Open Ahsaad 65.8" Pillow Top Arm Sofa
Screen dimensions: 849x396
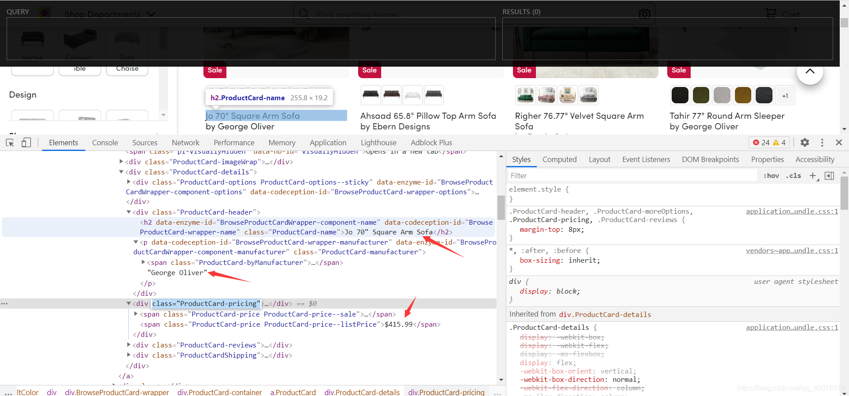(428, 116)
